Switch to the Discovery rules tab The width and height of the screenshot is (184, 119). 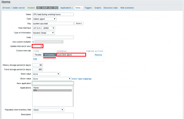pos(110,8)
